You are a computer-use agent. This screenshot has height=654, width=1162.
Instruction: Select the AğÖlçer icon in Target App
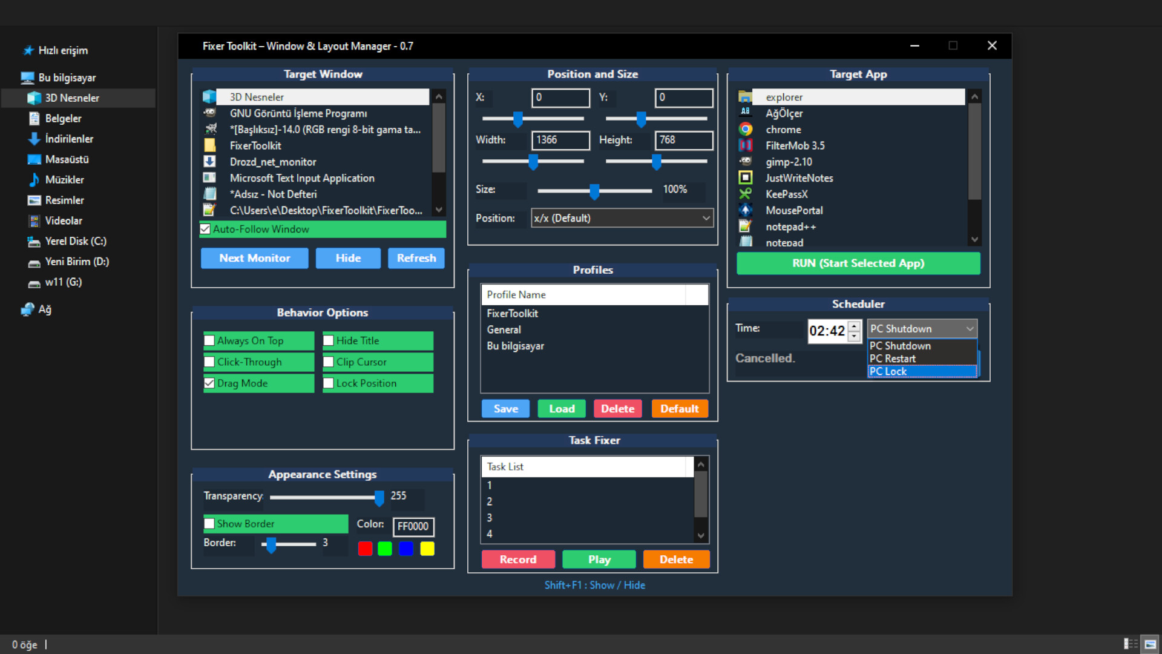[745, 113]
